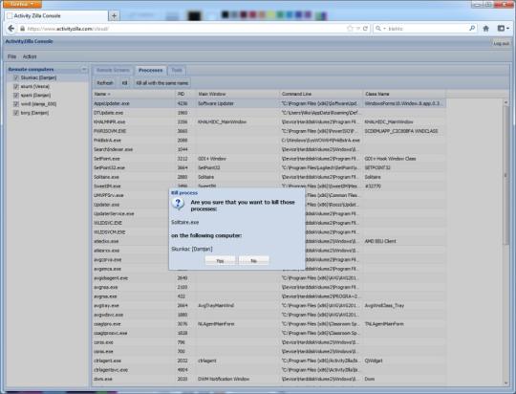The width and height of the screenshot is (516, 394).
Task: Click Kill all with the same name
Action: (x=161, y=83)
